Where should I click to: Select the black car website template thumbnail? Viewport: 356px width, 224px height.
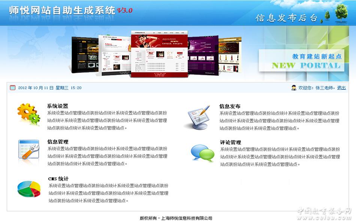point(85,55)
